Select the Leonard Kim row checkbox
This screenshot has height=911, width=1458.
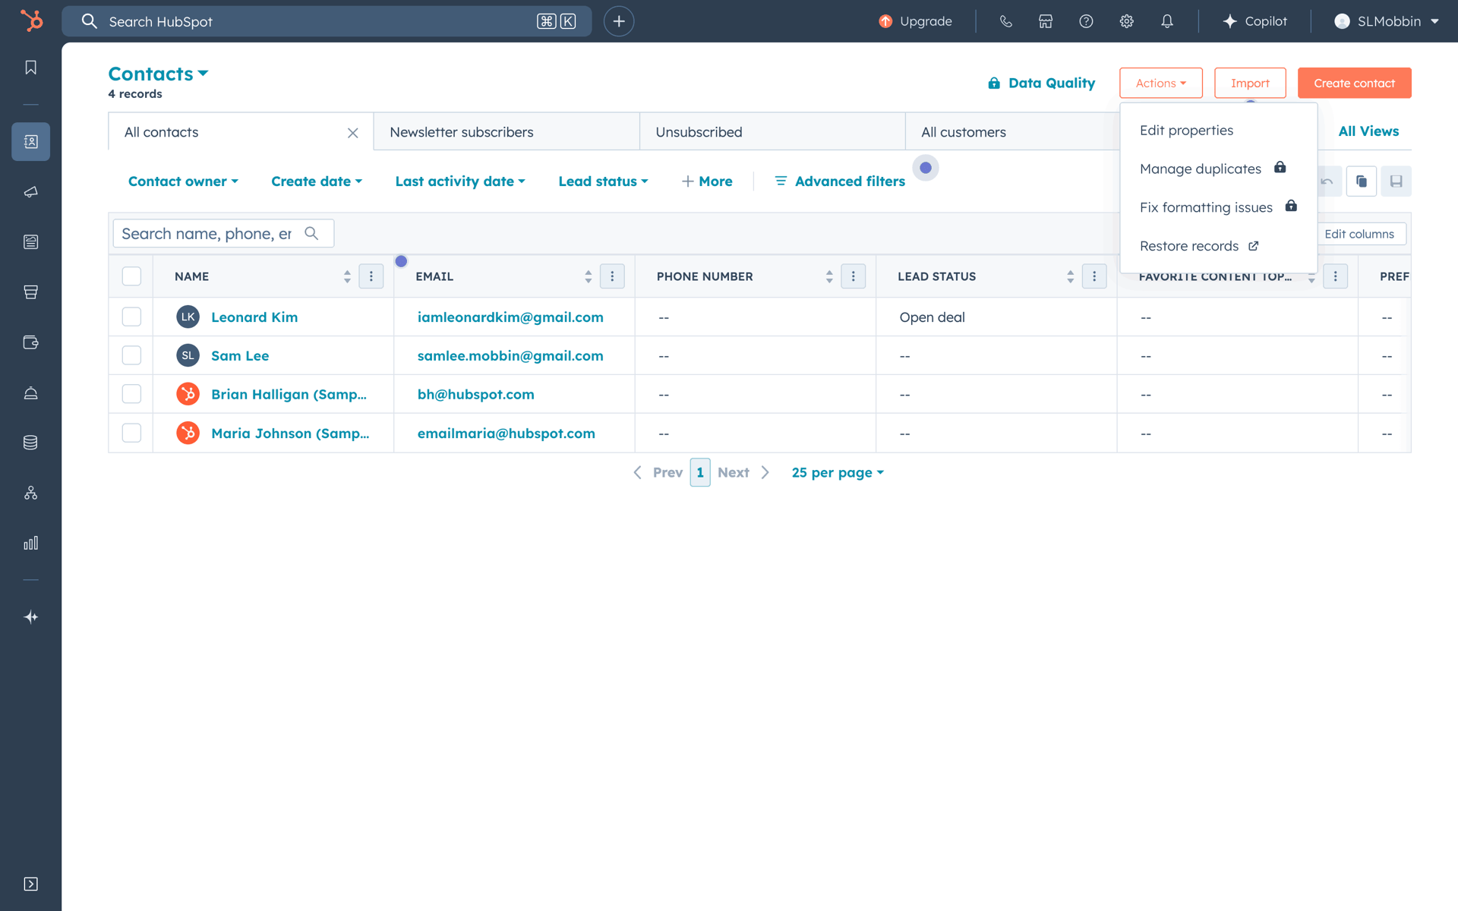131,317
